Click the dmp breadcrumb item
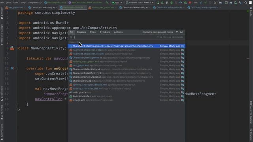Image resolution: width=253 pixels, height=142 pixels. click(23, 3)
